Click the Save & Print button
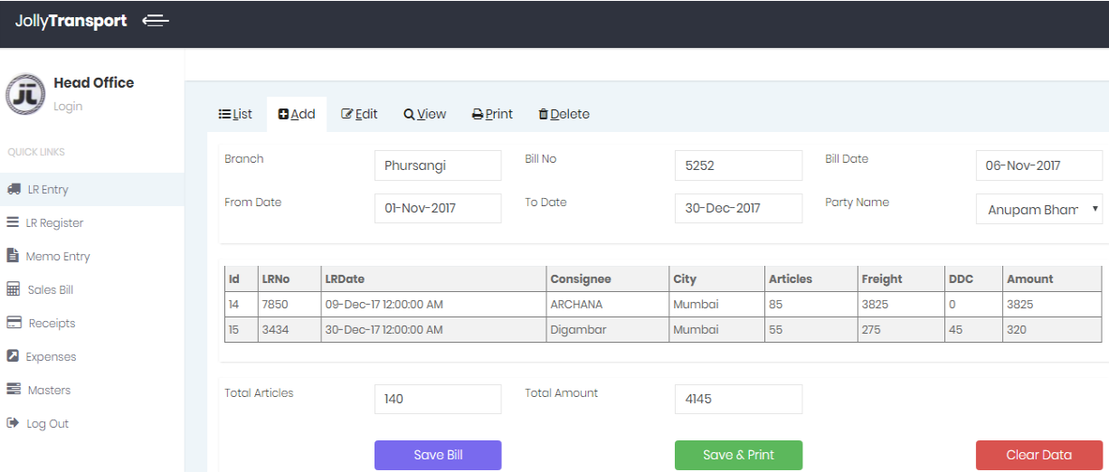 (738, 455)
